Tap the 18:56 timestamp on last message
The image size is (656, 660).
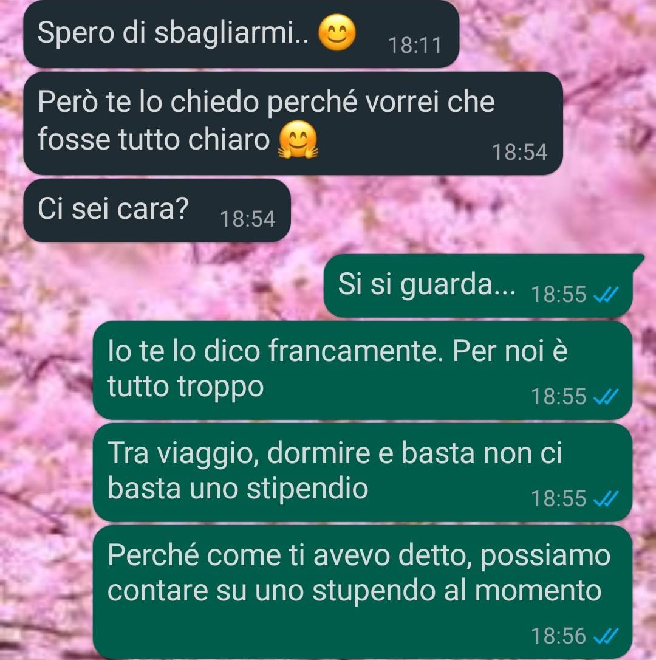click(558, 636)
